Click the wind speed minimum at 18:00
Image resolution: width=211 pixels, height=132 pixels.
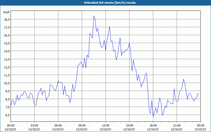point(153,116)
